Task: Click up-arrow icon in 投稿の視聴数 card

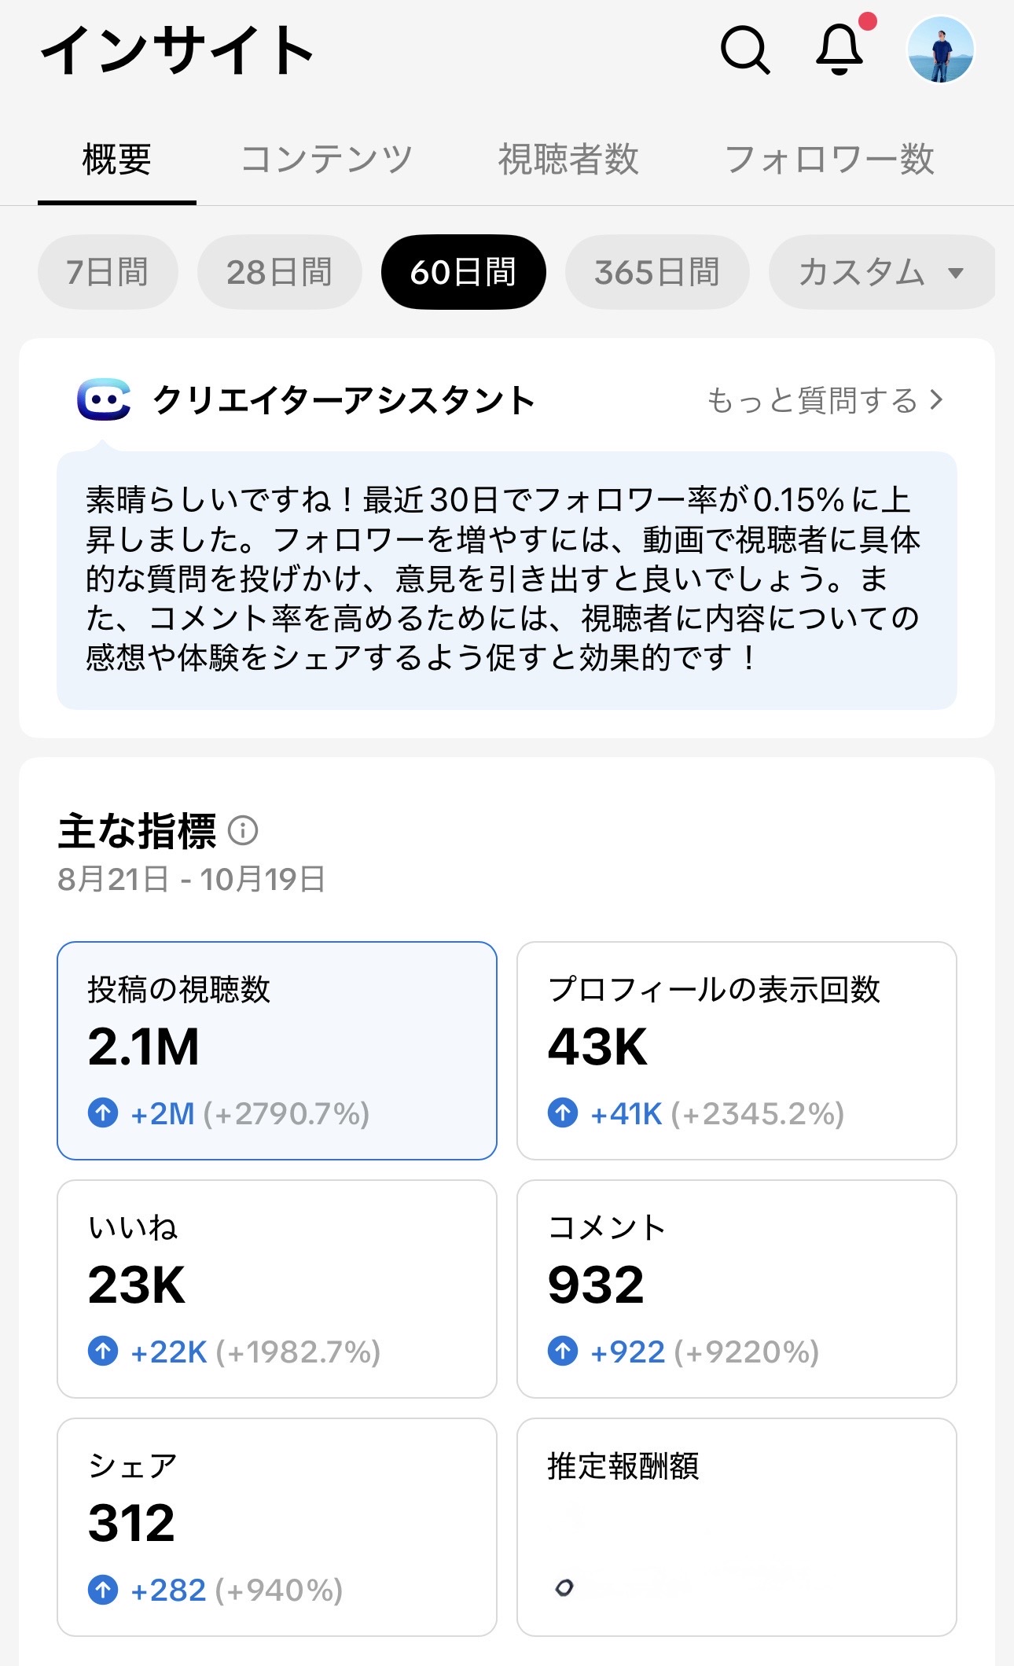Action: tap(103, 1113)
